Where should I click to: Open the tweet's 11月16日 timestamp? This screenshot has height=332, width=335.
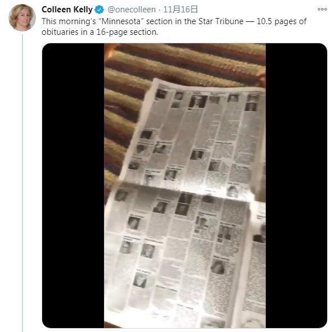pyautogui.click(x=180, y=10)
